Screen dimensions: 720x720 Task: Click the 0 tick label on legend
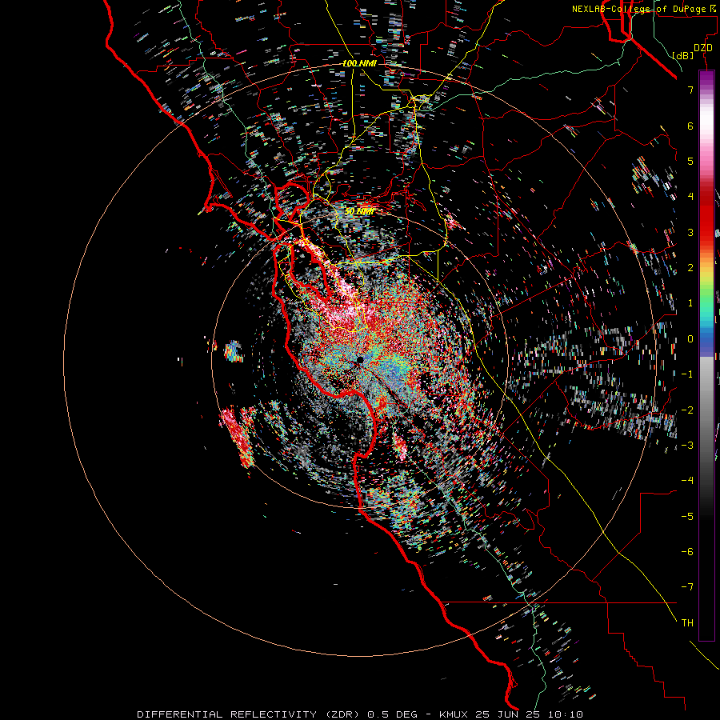[x=690, y=339]
